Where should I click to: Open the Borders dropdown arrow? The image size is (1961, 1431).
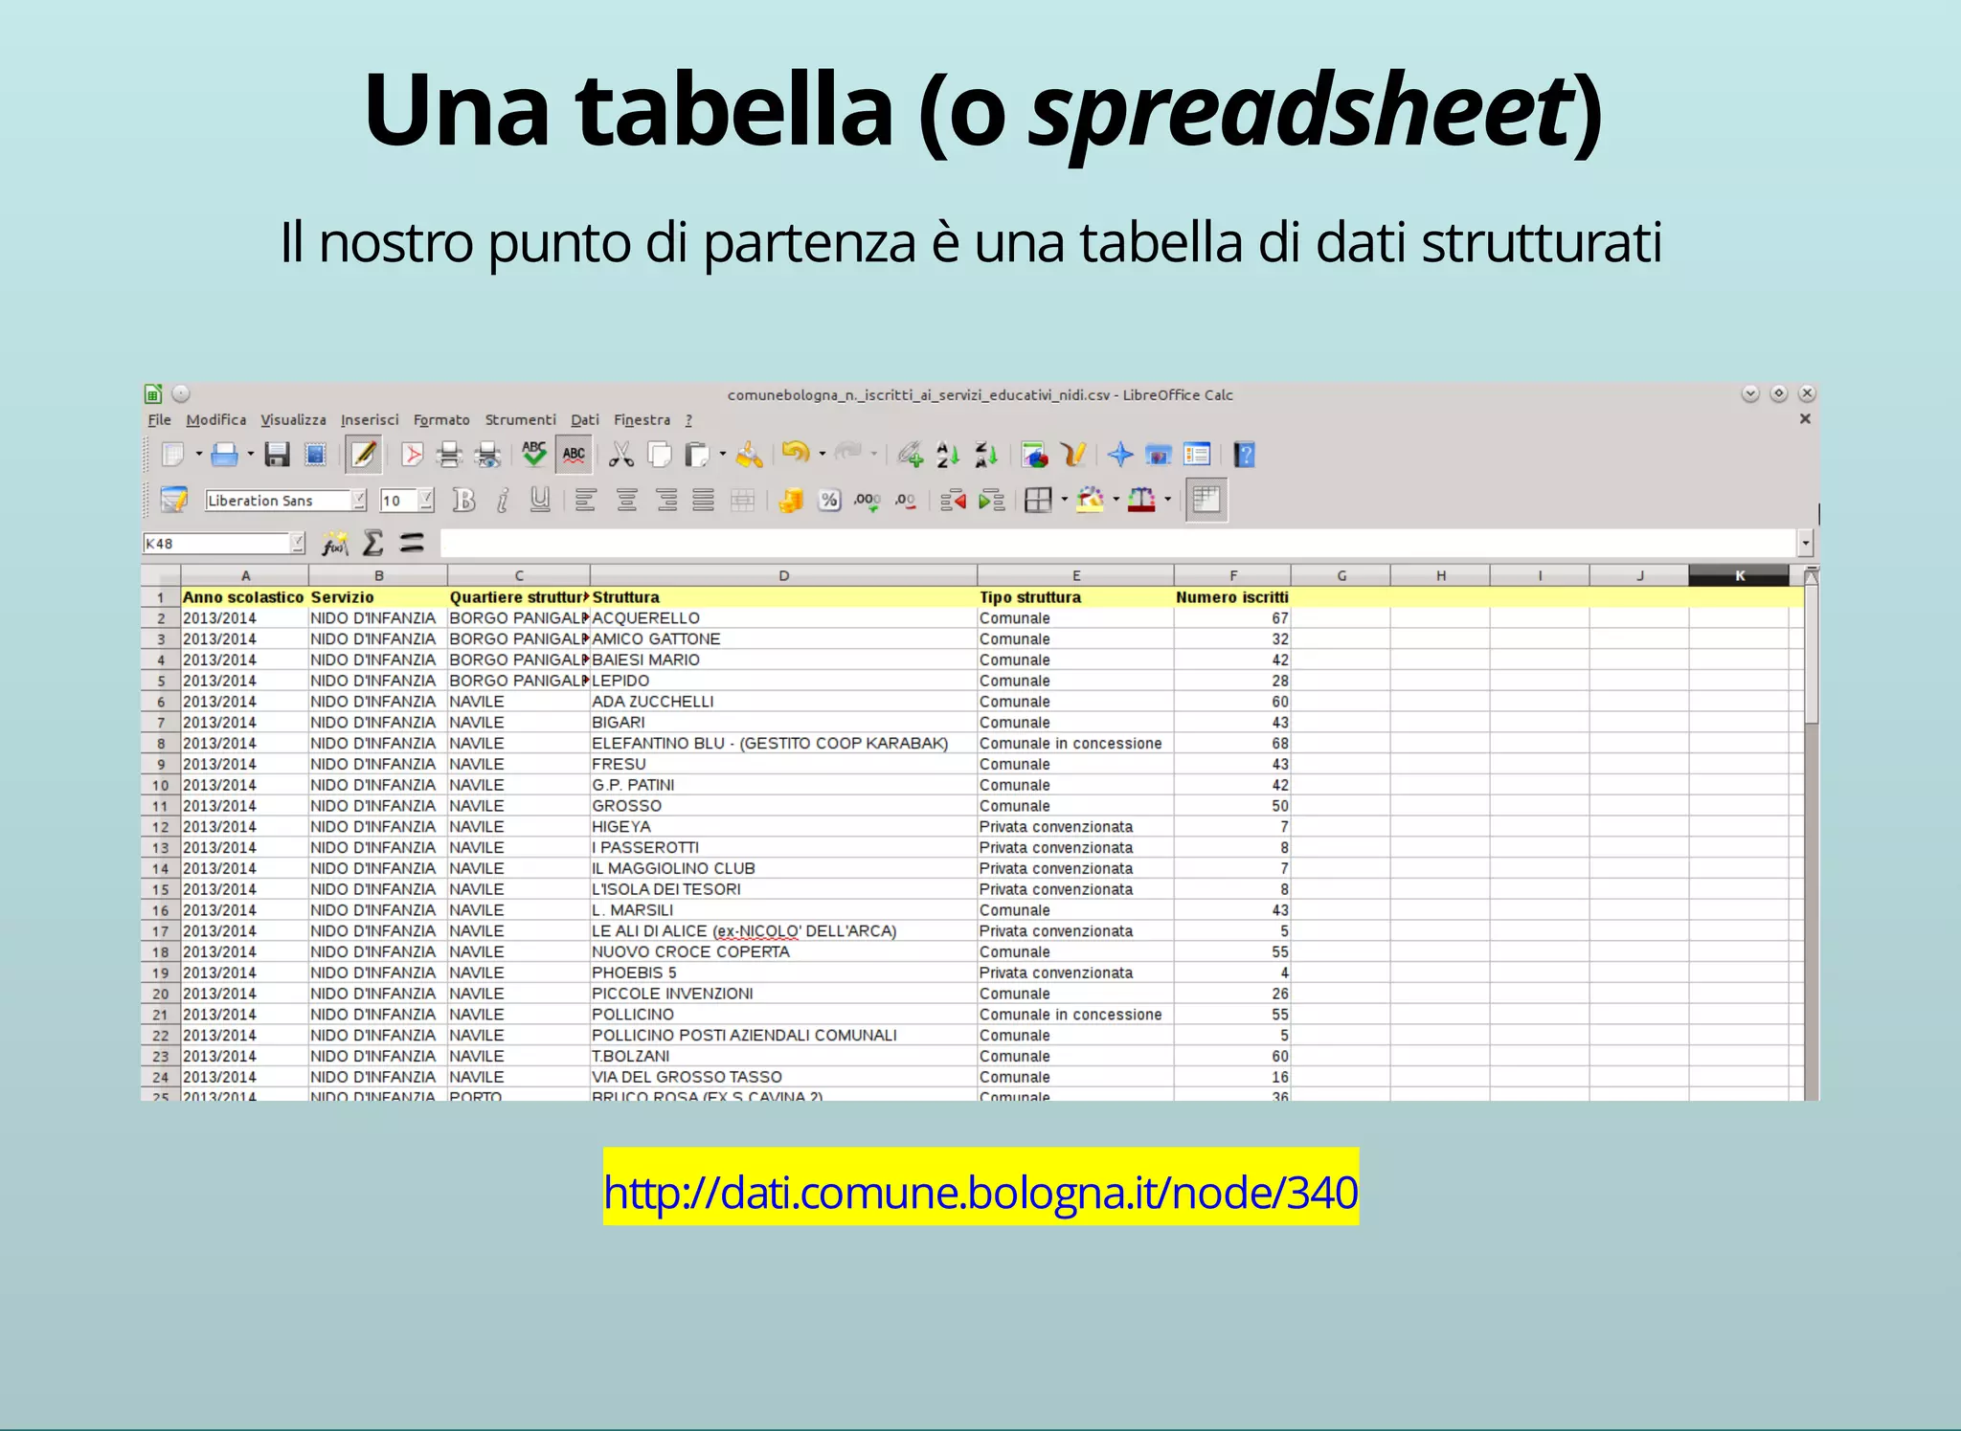pyautogui.click(x=1065, y=500)
